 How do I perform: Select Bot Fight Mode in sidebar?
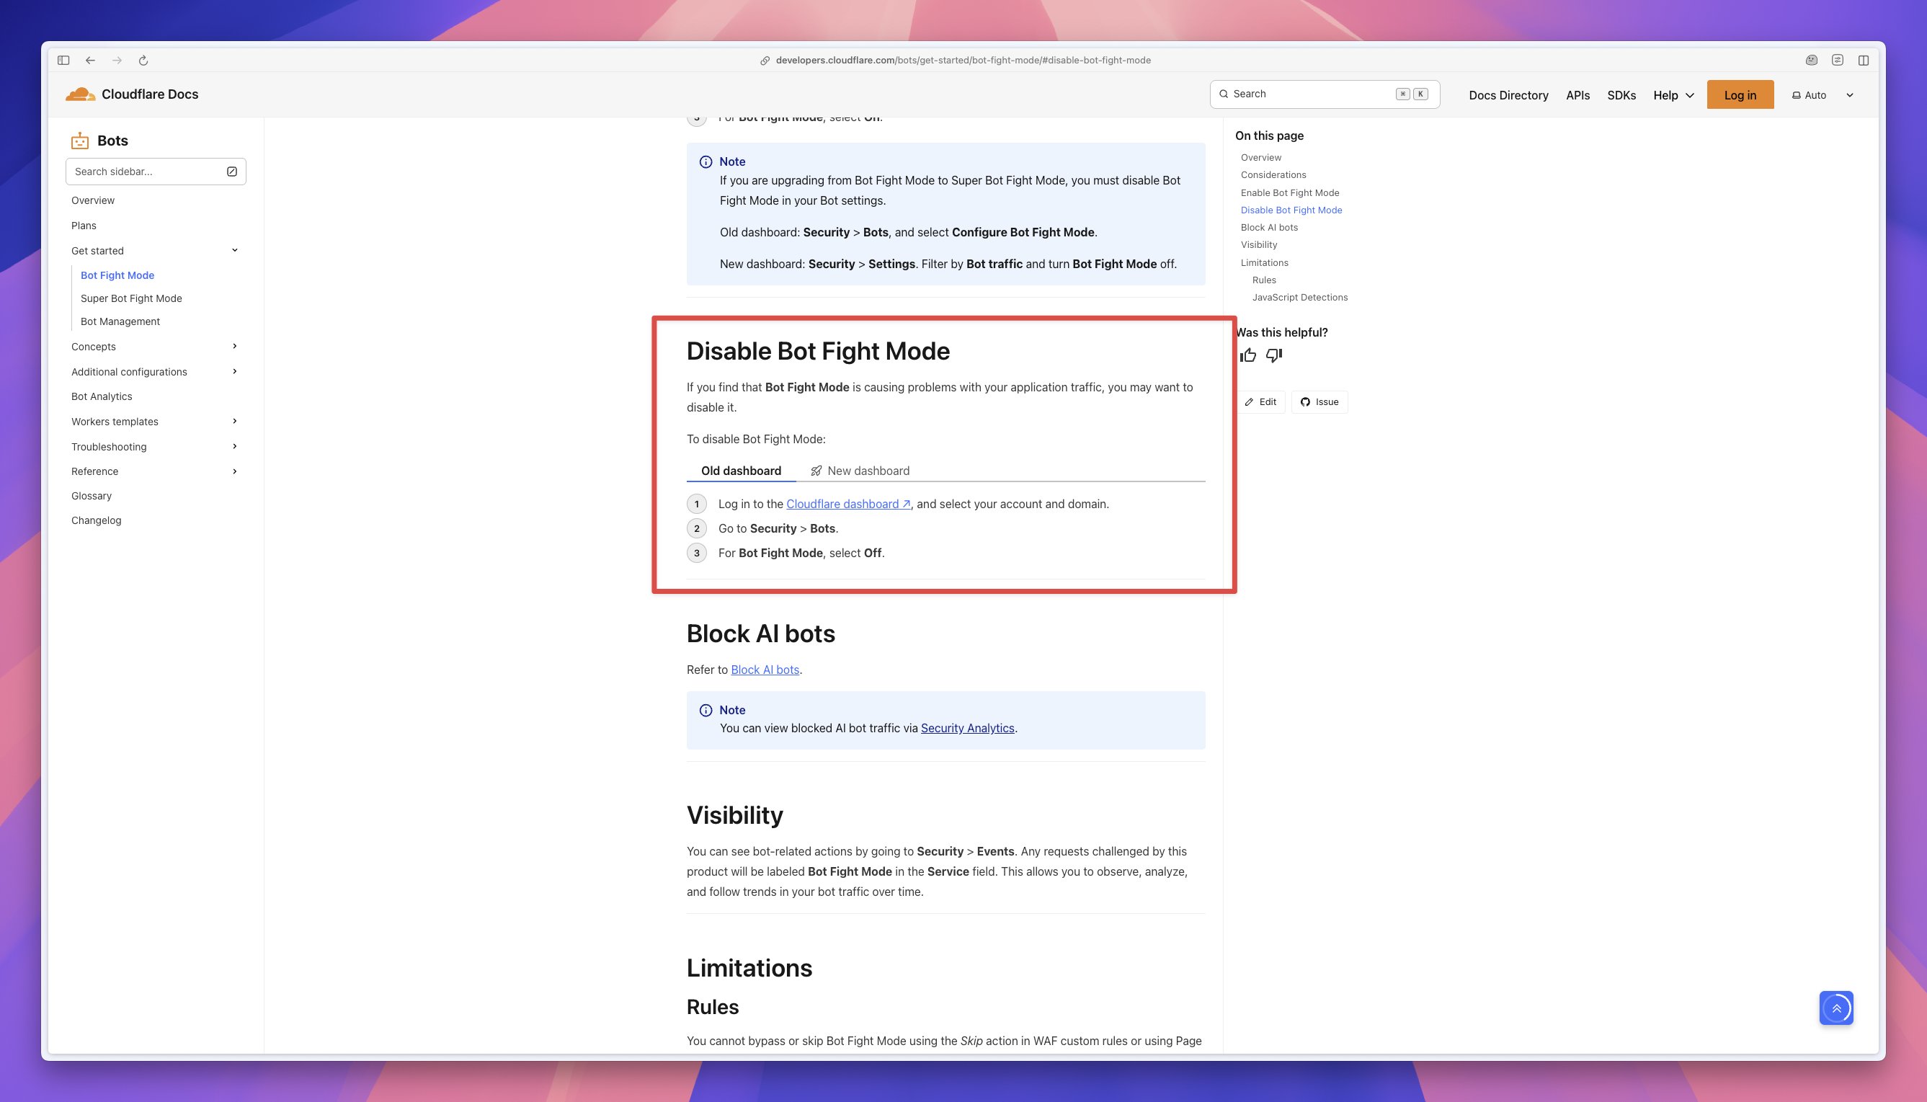point(117,275)
